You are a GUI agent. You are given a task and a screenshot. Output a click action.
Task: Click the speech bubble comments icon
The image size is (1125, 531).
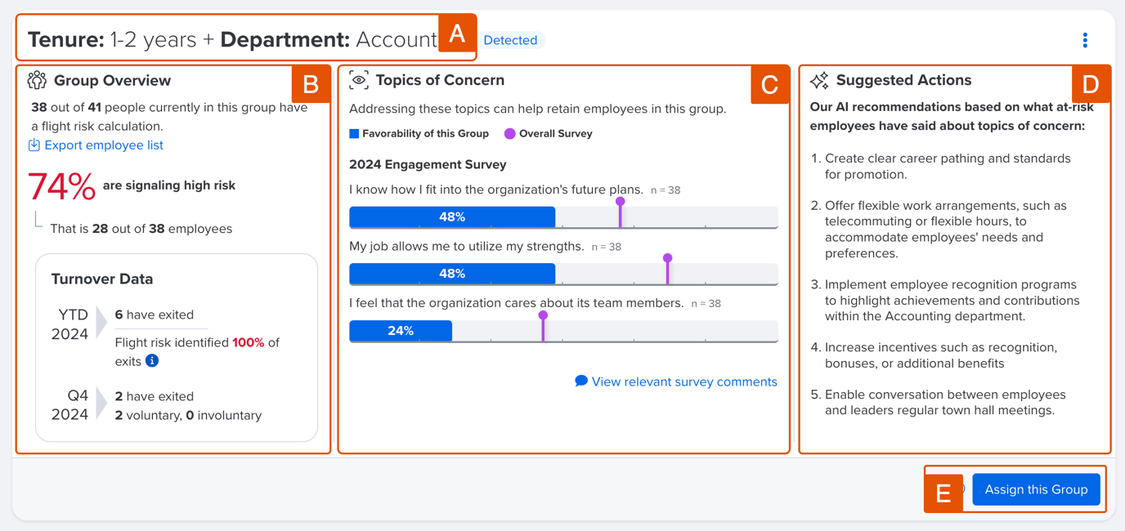pyautogui.click(x=581, y=382)
